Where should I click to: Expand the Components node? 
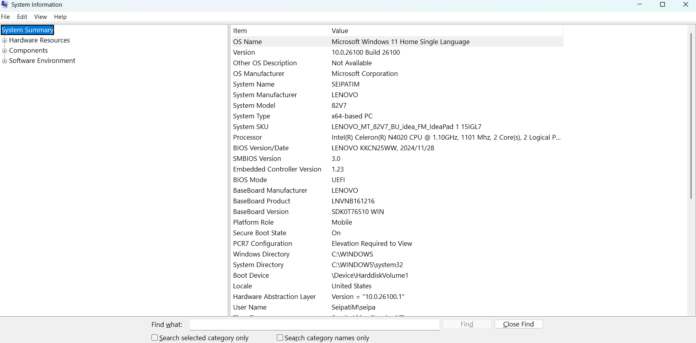tap(5, 51)
